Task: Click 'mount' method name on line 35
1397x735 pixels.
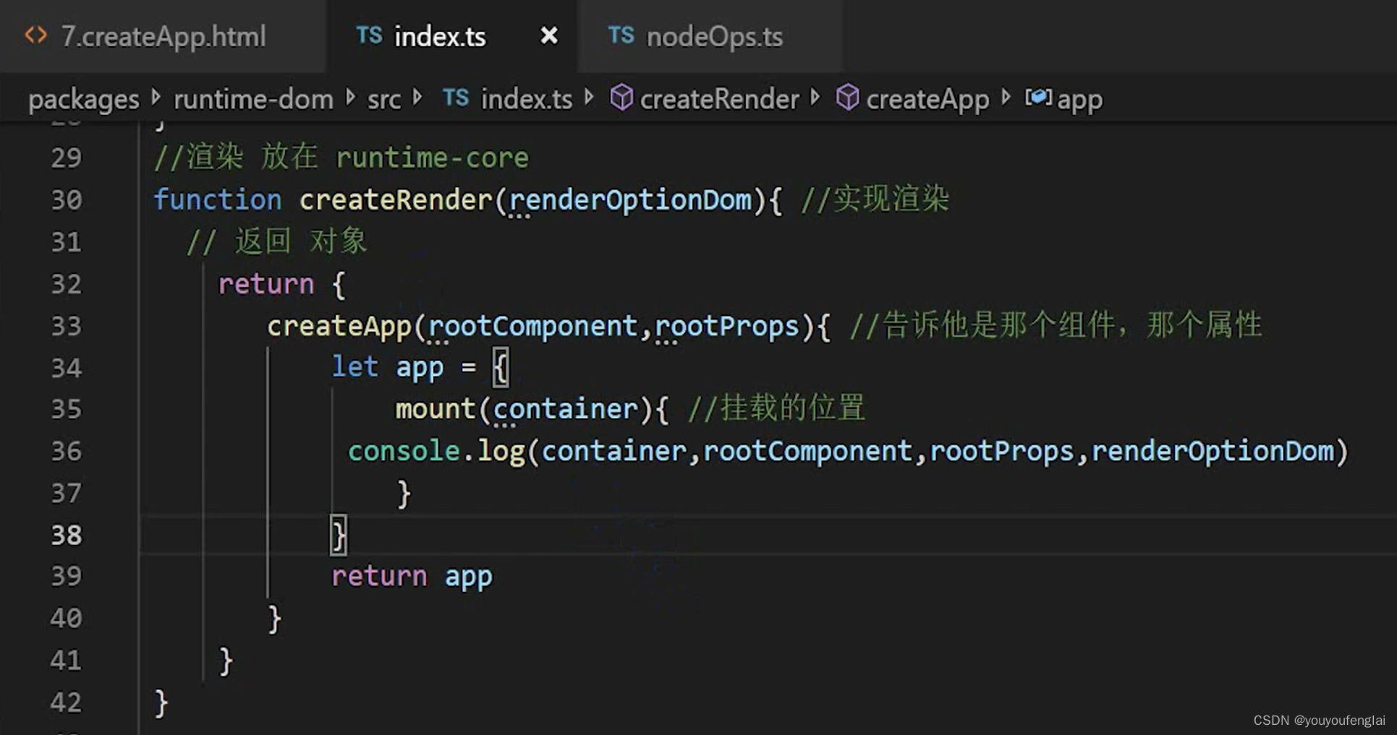Action: tap(436, 409)
